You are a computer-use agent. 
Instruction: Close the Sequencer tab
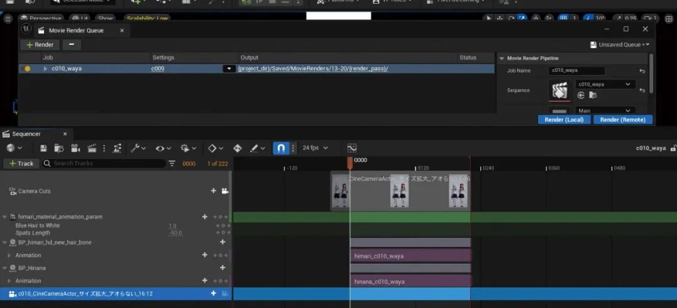pyautogui.click(x=65, y=134)
